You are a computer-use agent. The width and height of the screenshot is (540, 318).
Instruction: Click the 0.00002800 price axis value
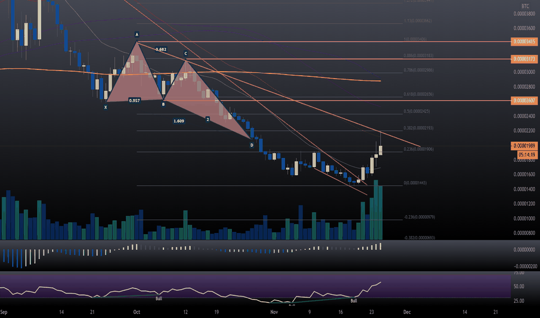524,87
